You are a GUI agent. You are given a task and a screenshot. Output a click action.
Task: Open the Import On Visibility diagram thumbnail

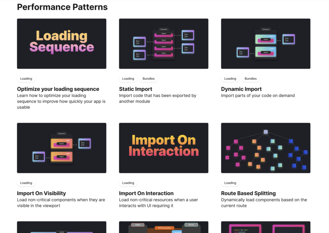point(61,148)
